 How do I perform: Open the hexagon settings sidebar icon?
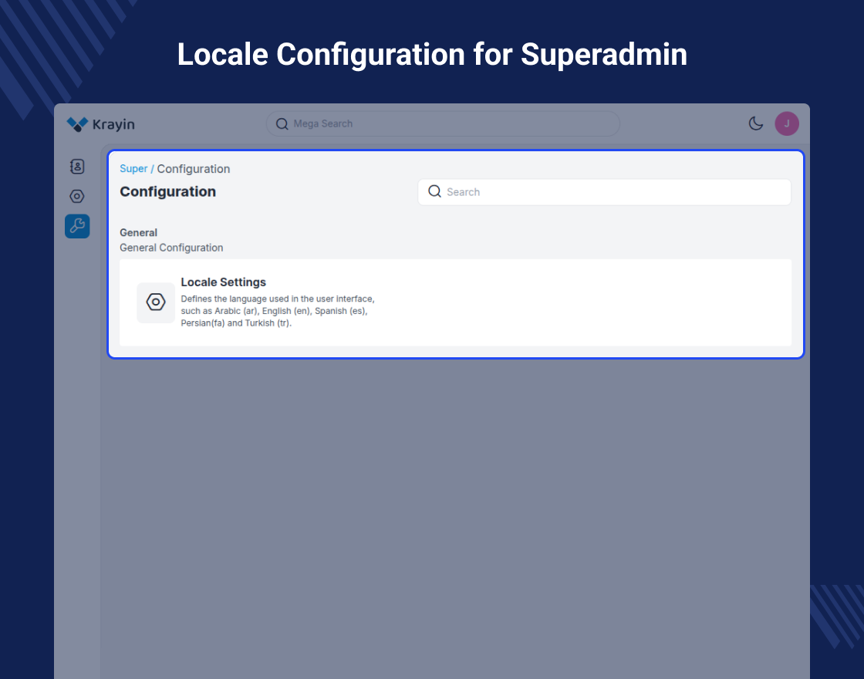(x=77, y=197)
